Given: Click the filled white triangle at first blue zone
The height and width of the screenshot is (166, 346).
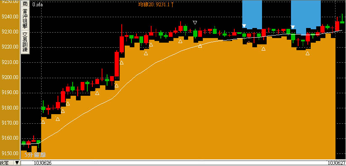Looking at the screenshot, I should (244, 26).
